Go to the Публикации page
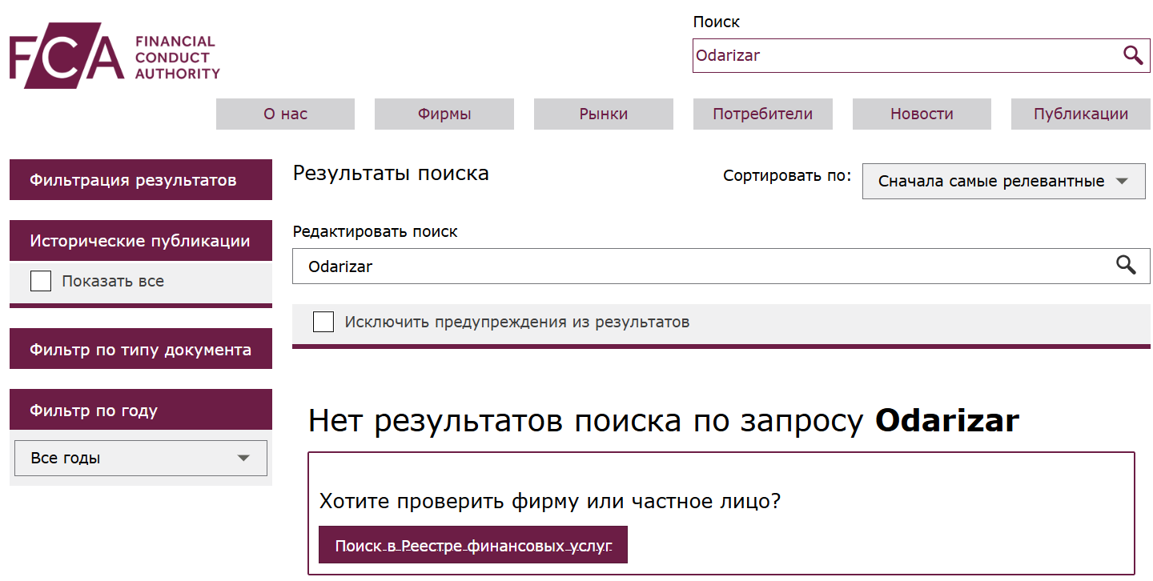 (x=1080, y=114)
